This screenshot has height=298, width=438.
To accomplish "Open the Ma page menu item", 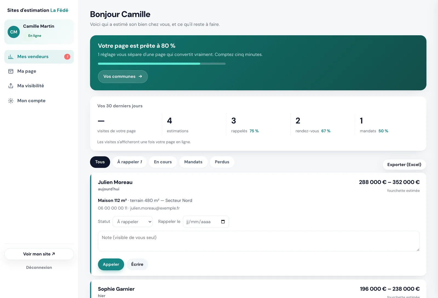I will coord(39,71).
